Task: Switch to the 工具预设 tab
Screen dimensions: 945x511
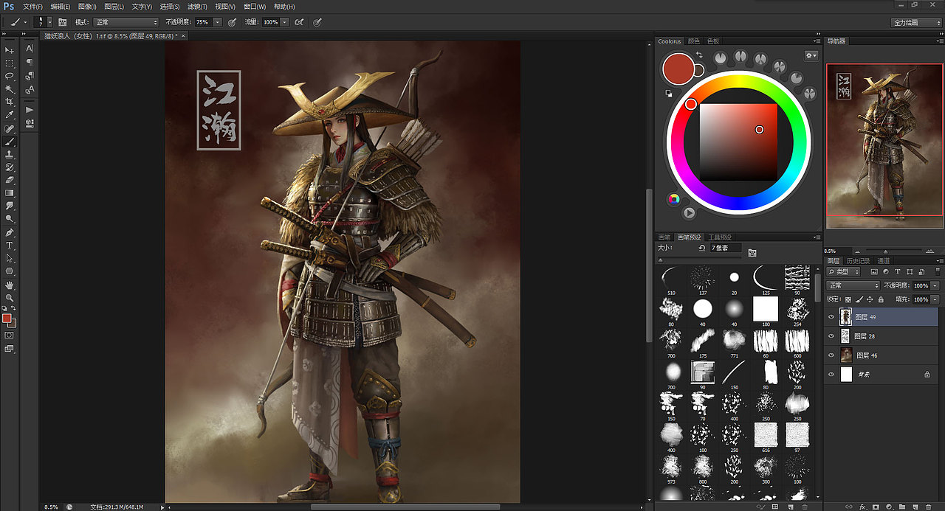Action: (719, 237)
